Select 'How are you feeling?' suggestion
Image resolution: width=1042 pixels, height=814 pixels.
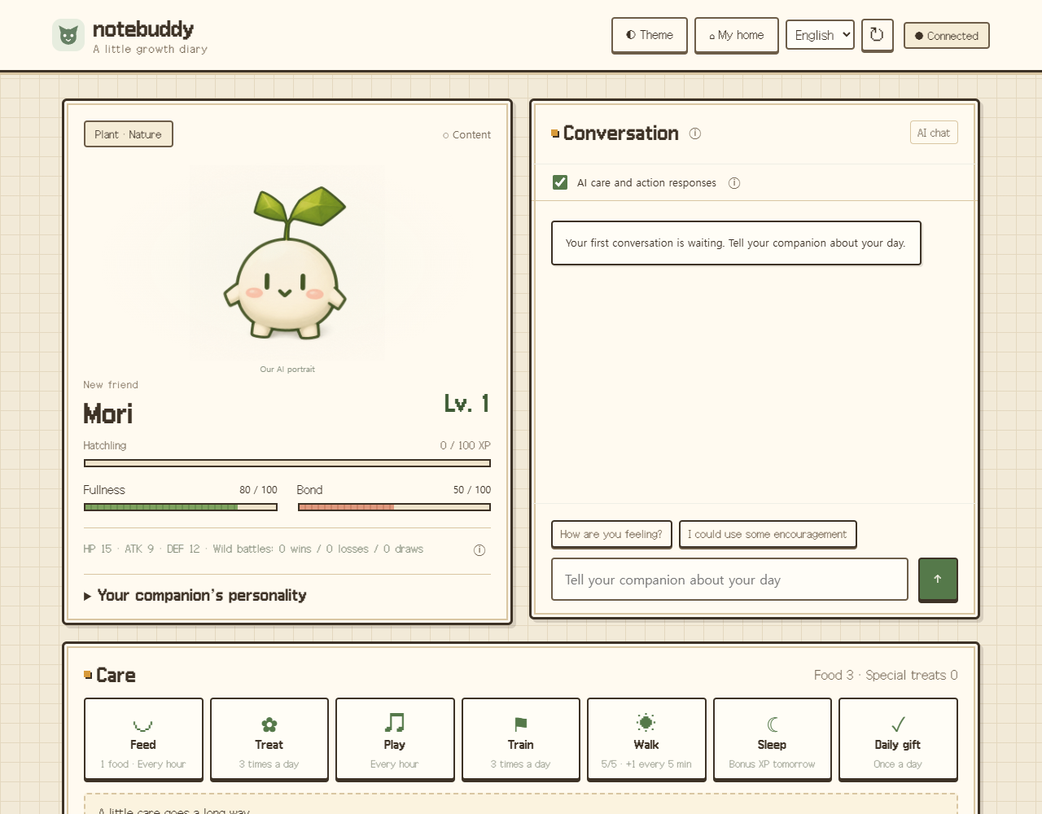(x=611, y=534)
